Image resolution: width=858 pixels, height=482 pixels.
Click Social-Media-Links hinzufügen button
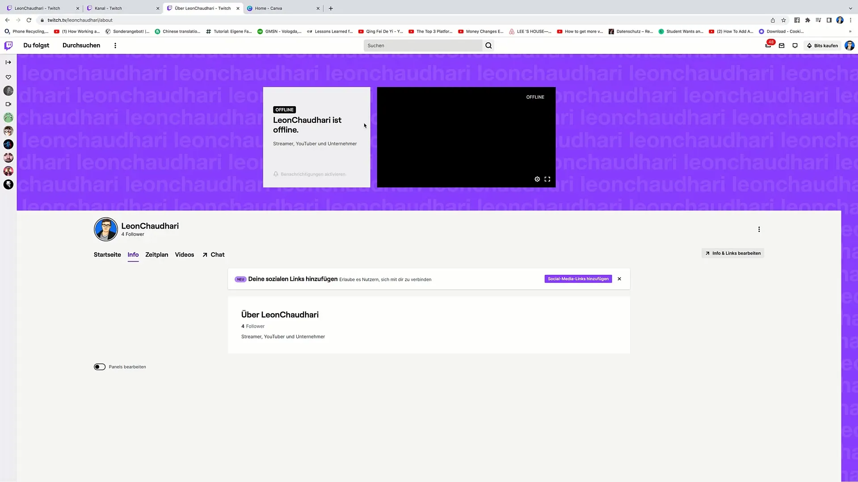point(578,279)
